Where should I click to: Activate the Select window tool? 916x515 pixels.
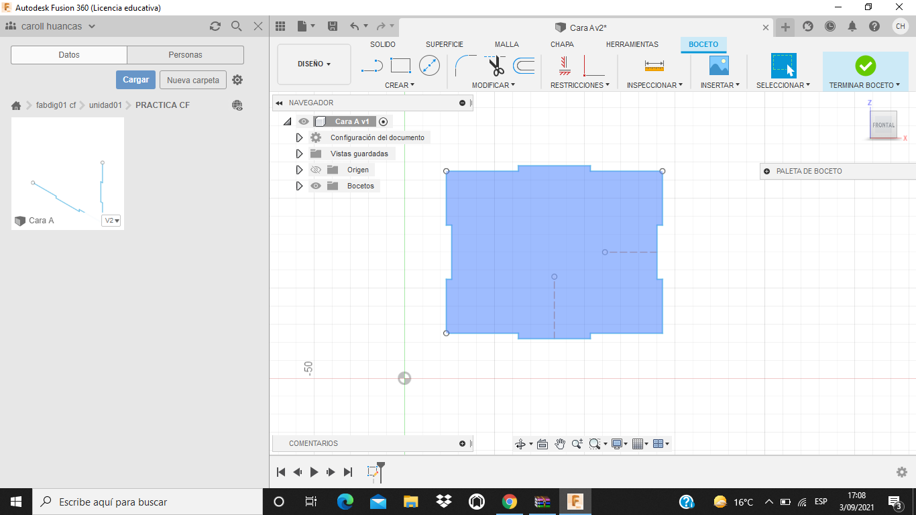[x=783, y=66]
